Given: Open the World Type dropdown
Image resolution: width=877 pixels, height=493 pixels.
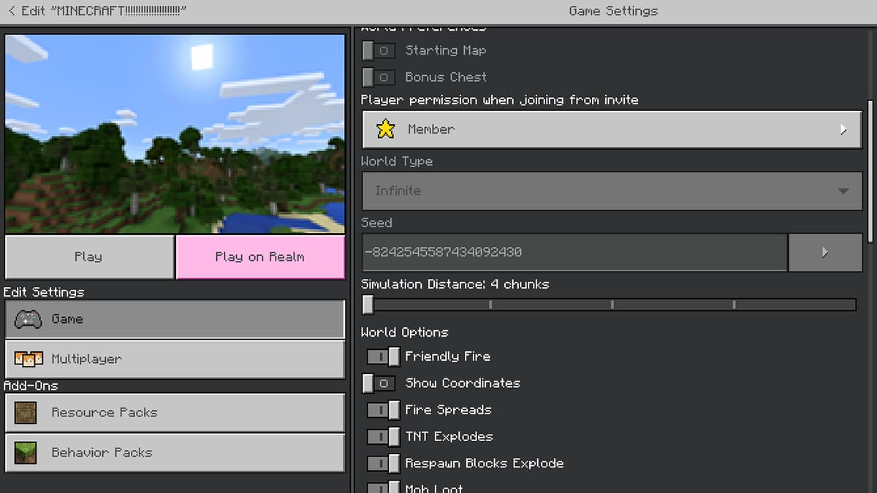Looking at the screenshot, I should tap(612, 191).
